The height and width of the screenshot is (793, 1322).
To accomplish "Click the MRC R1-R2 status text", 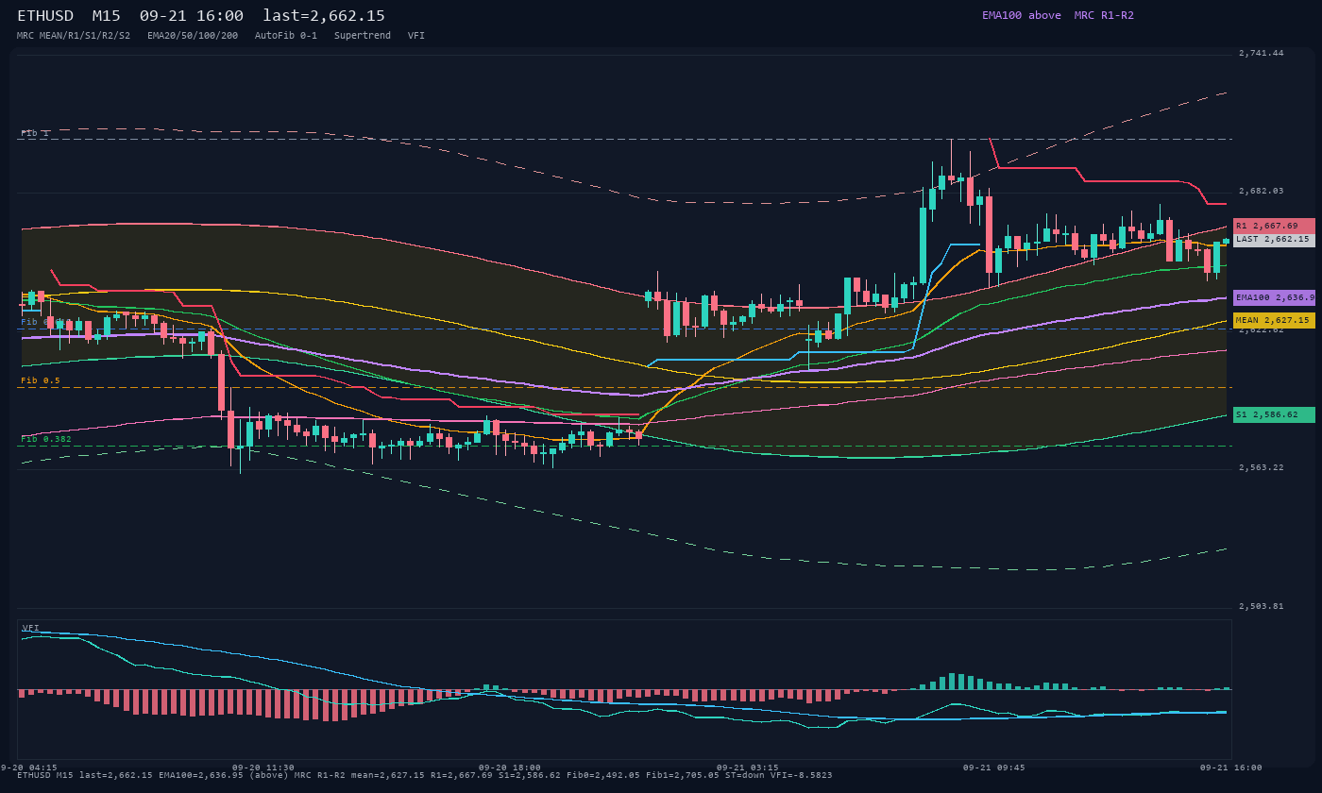I will (x=1104, y=15).
